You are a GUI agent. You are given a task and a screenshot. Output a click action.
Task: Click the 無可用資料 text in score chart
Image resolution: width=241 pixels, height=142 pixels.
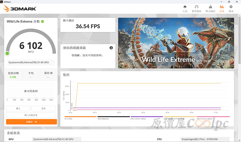pos(31,91)
